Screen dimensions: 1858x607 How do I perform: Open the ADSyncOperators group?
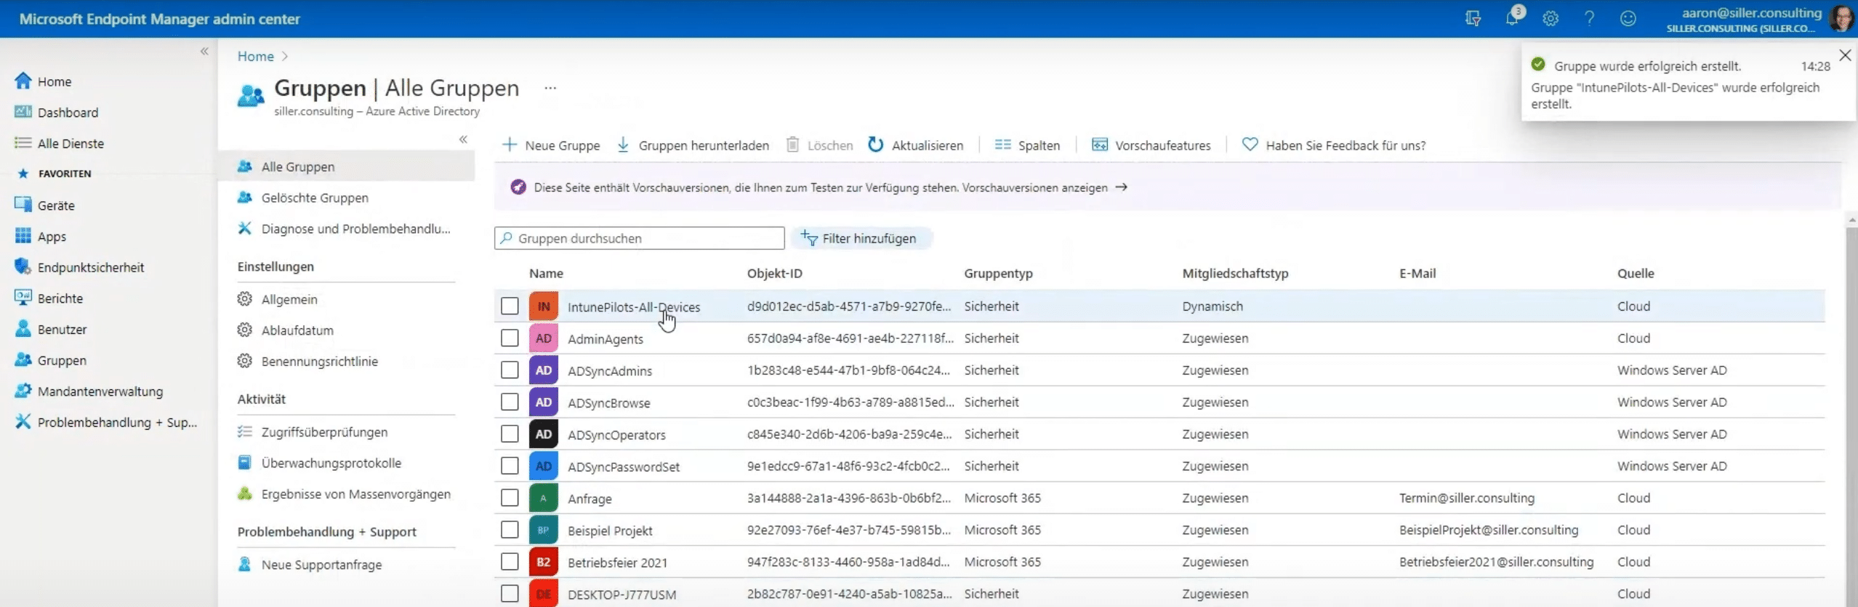(616, 435)
